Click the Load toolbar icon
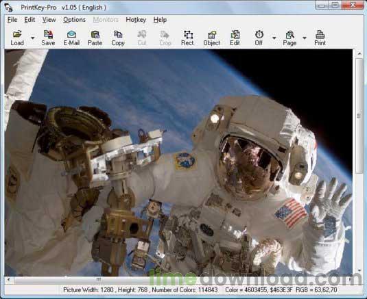Image resolution: width=367 pixels, height=299 pixels. [17, 38]
